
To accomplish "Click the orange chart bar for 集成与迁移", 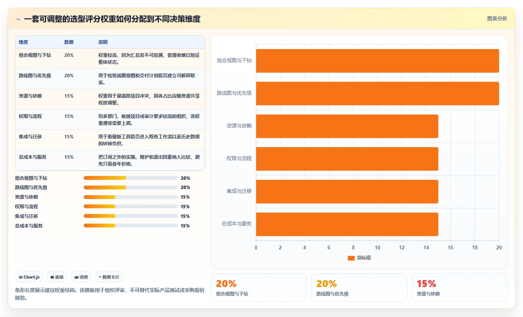I will (x=347, y=191).
